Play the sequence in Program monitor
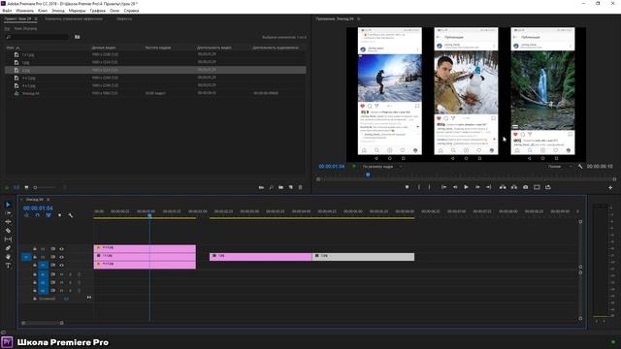Screen dimensions: 621x349 coord(466,187)
